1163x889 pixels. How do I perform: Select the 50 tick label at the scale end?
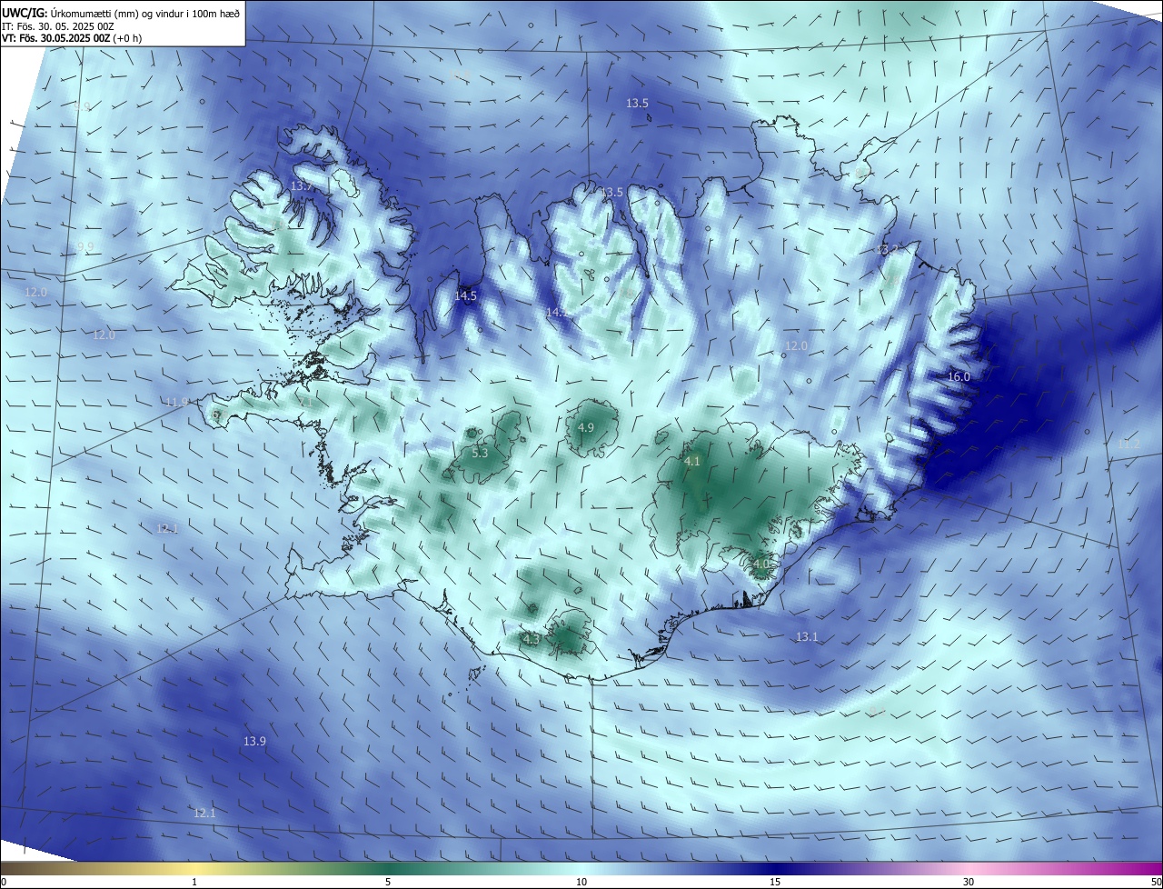click(x=1156, y=882)
